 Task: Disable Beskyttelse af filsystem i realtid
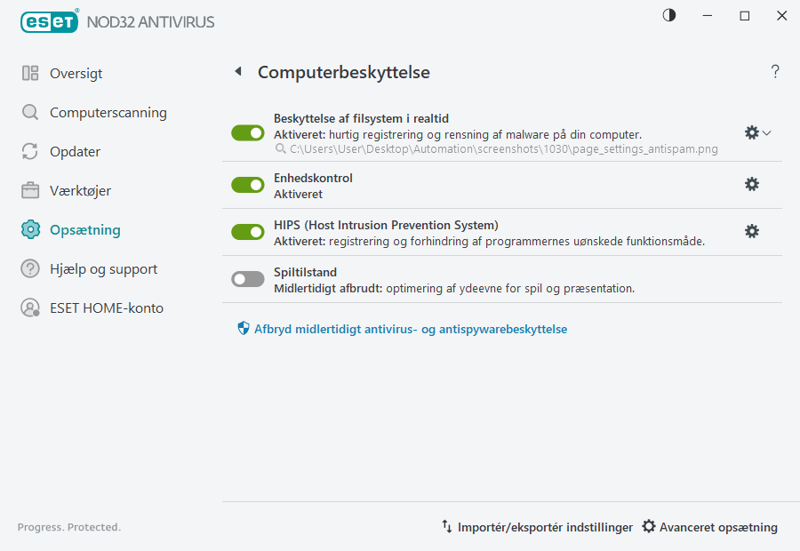point(247,132)
